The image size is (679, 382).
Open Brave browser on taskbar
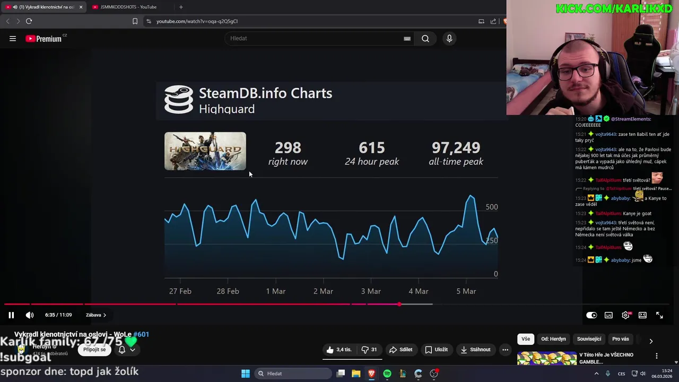pos(371,374)
